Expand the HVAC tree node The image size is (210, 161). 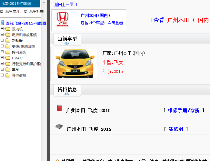2,57
